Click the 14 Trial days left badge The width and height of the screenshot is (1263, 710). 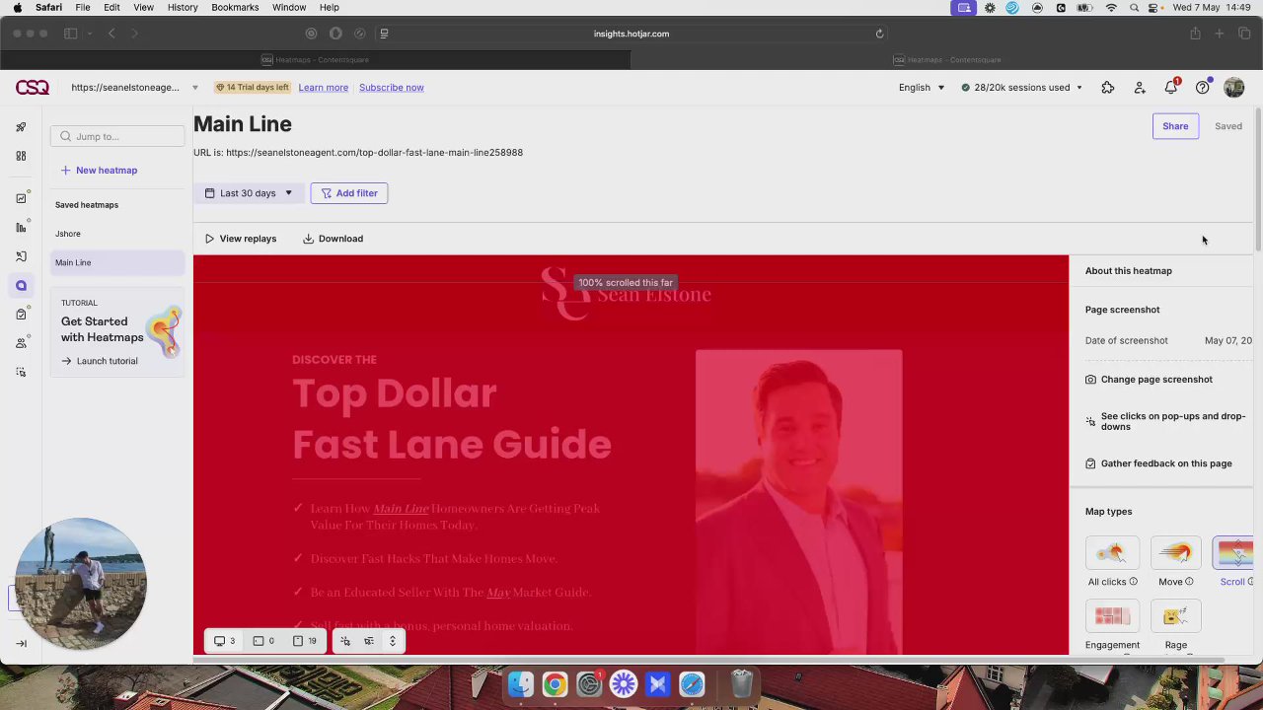click(x=253, y=88)
